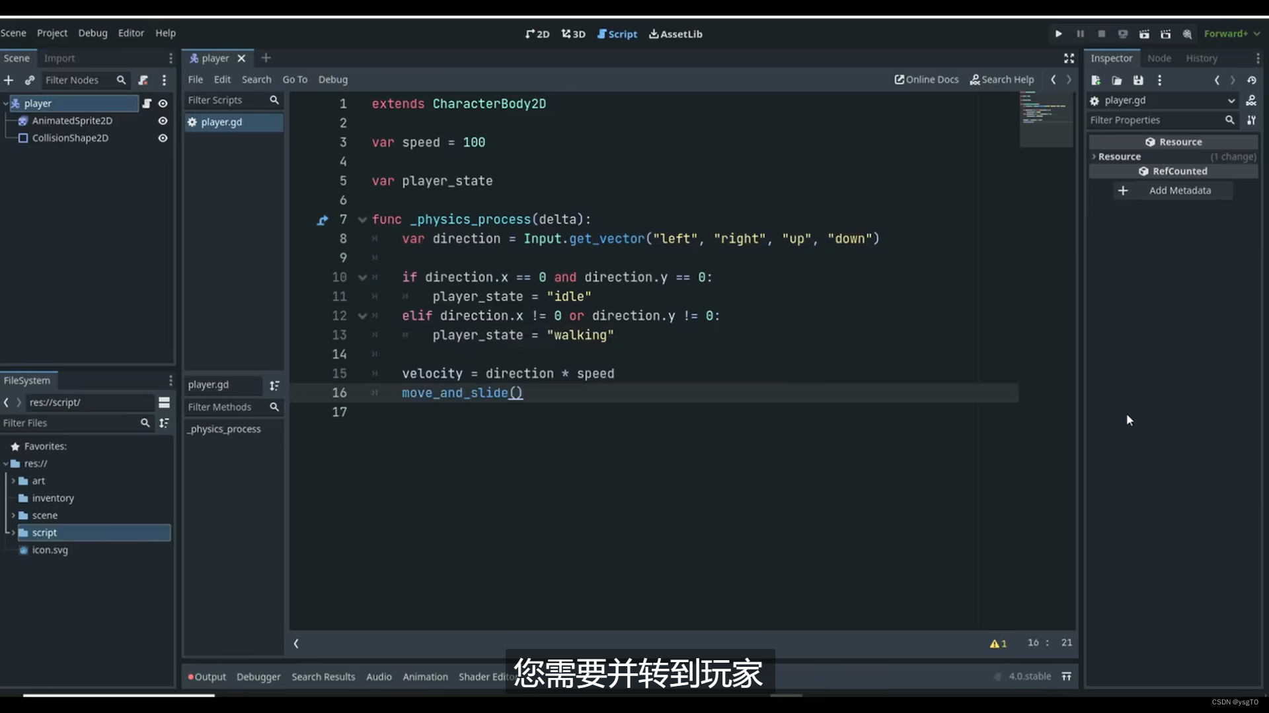Open the Project menu
The width and height of the screenshot is (1269, 713).
(52, 33)
